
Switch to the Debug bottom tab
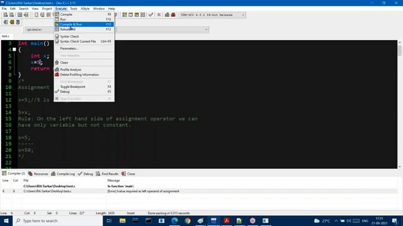click(86, 174)
